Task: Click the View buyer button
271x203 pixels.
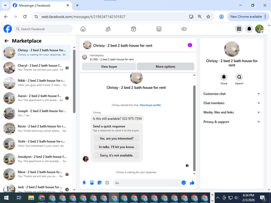Action: click(x=109, y=67)
